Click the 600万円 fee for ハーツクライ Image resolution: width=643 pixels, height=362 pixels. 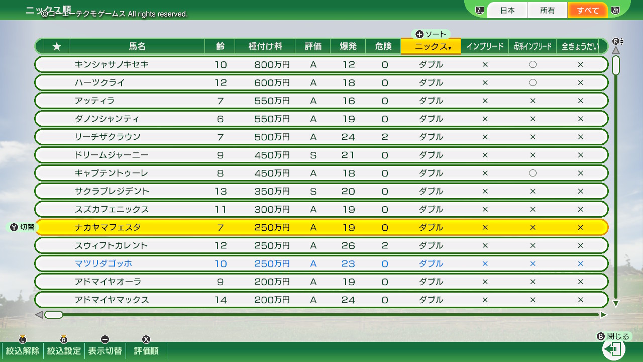coord(272,82)
